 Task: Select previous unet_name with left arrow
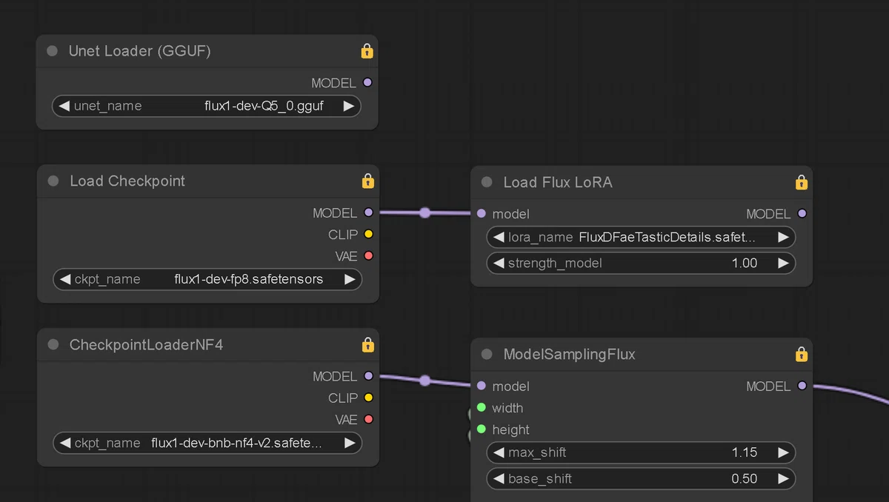[x=64, y=106]
